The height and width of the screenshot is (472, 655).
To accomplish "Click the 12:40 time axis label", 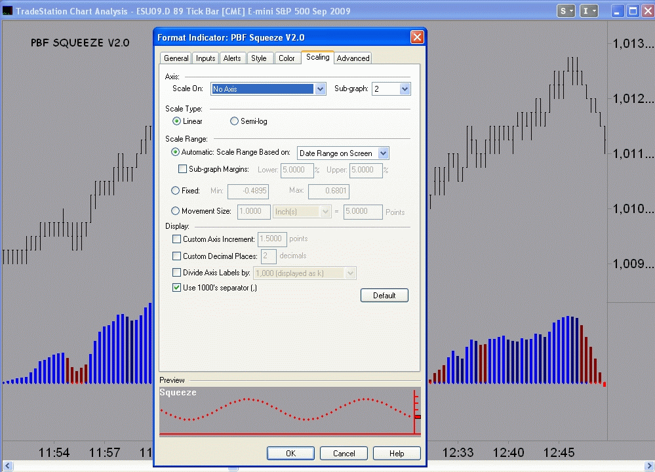I will 508,452.
